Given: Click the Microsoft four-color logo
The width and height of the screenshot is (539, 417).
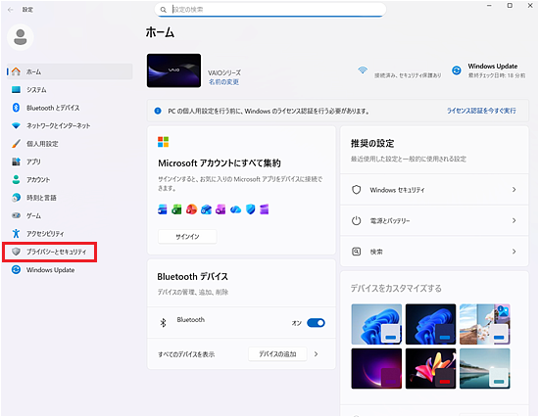Looking at the screenshot, I should tap(164, 142).
